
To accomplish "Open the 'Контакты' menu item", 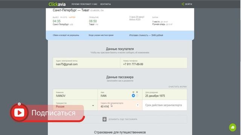I will pos(105,4).
